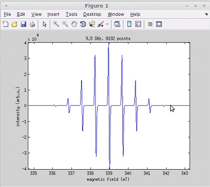
Task: Insert a legend using the toolbar icon
Action: pyautogui.click(x=138, y=24)
